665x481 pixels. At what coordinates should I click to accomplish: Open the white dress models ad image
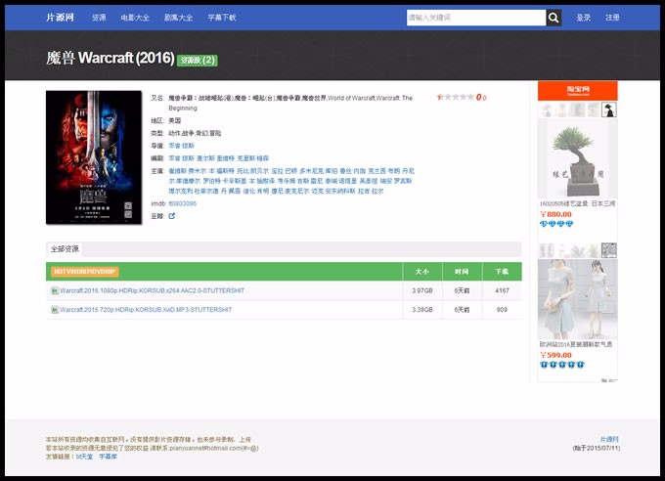[578, 299]
